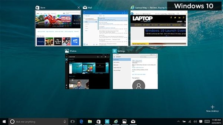This screenshot has width=223, height=125.
Task: Focus the 'Ask me anything' search box
Action: [38, 122]
